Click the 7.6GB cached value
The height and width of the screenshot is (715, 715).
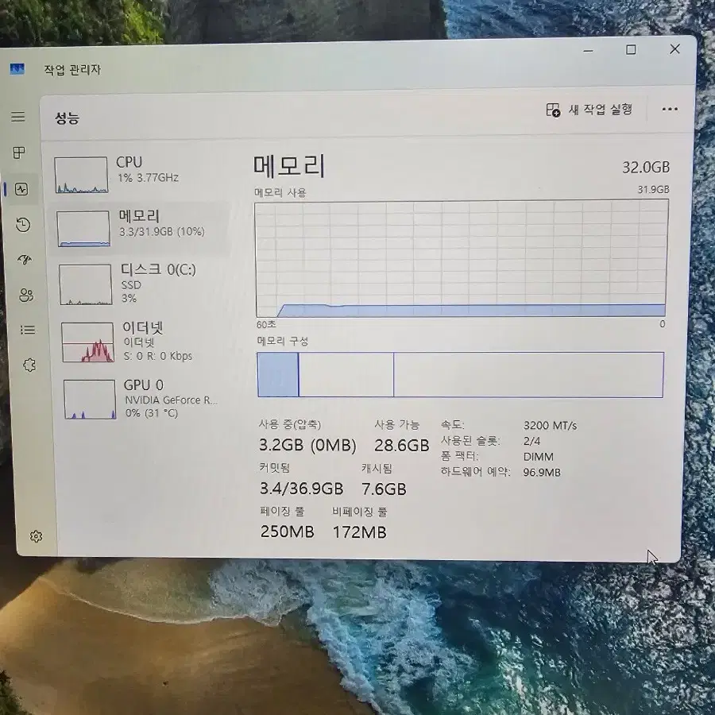tap(384, 489)
